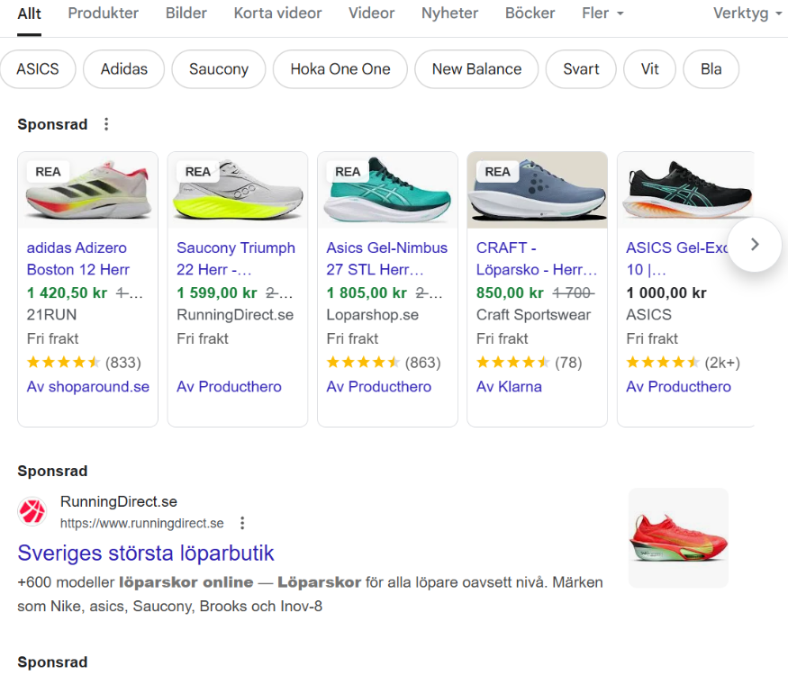Viewport: 788px width, 675px height.
Task: Click REA badge on adidas Adizero card
Action: [48, 172]
